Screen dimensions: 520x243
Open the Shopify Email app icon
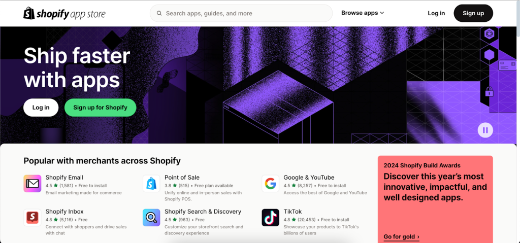[32, 184]
